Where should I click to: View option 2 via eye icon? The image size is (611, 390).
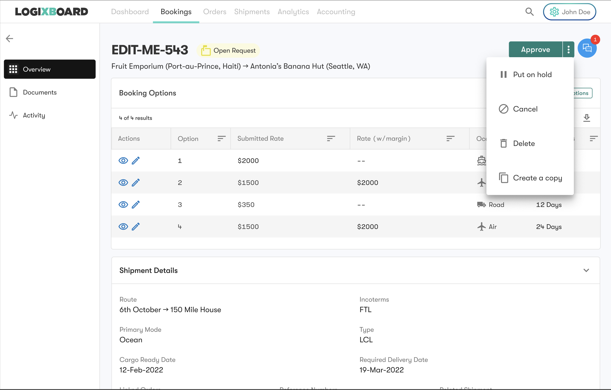[123, 183]
